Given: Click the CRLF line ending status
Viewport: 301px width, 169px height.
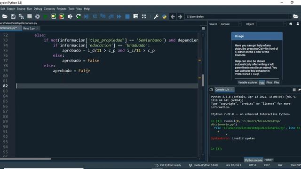Looking at the screenshot, I should tap(267, 165).
